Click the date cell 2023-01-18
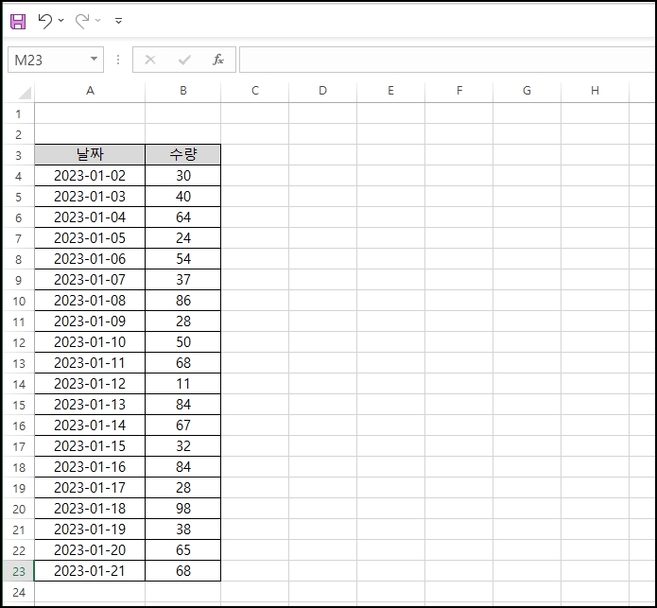Image resolution: width=657 pixels, height=608 pixels. 90,509
